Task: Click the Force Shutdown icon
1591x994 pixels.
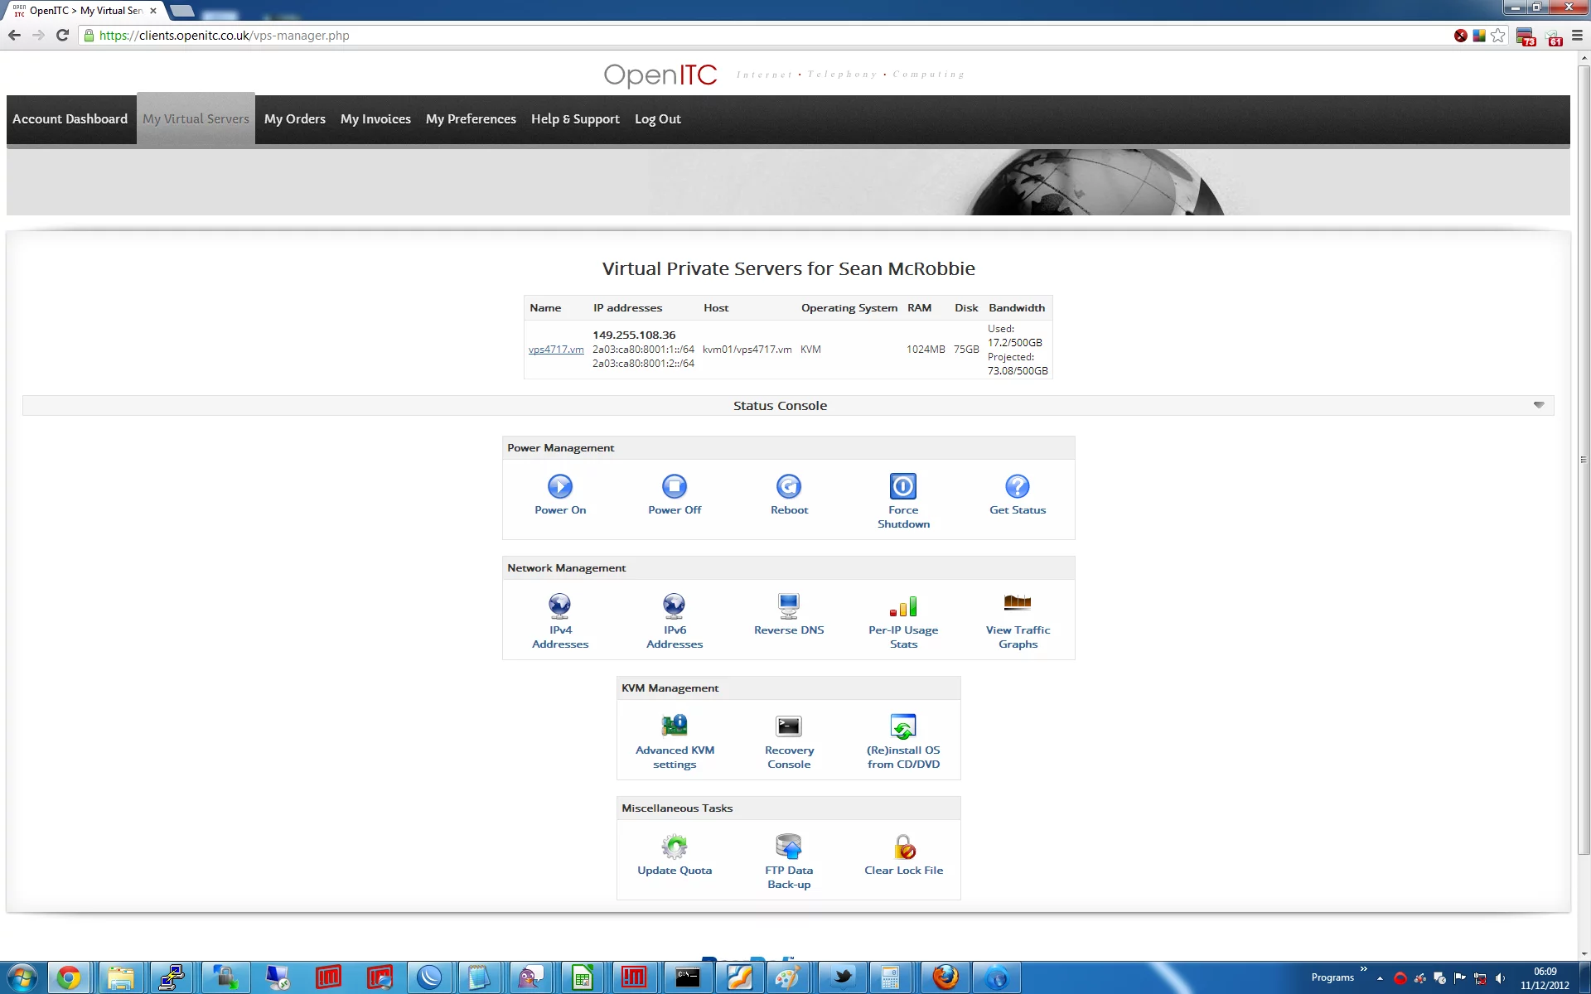Action: [x=903, y=486]
